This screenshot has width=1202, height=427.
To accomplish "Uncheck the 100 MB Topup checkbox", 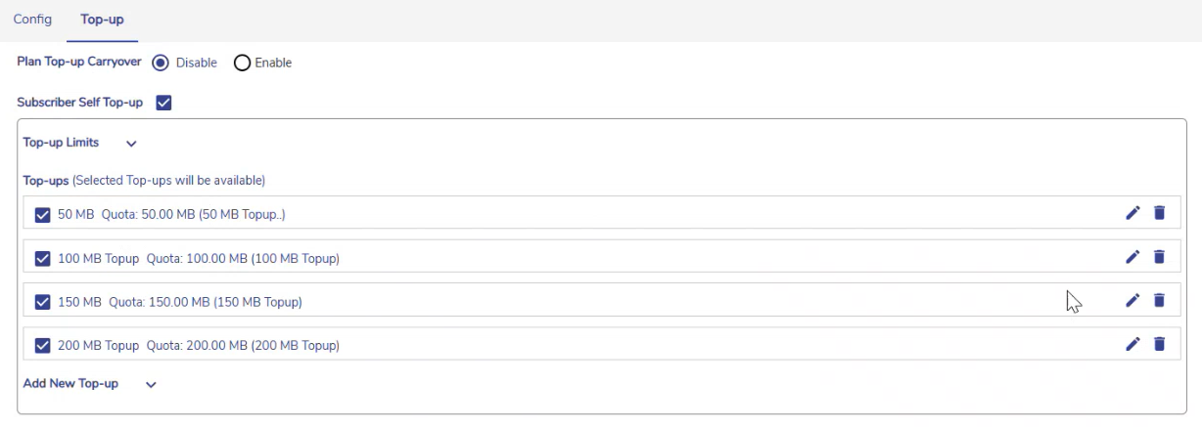I will tap(42, 259).
